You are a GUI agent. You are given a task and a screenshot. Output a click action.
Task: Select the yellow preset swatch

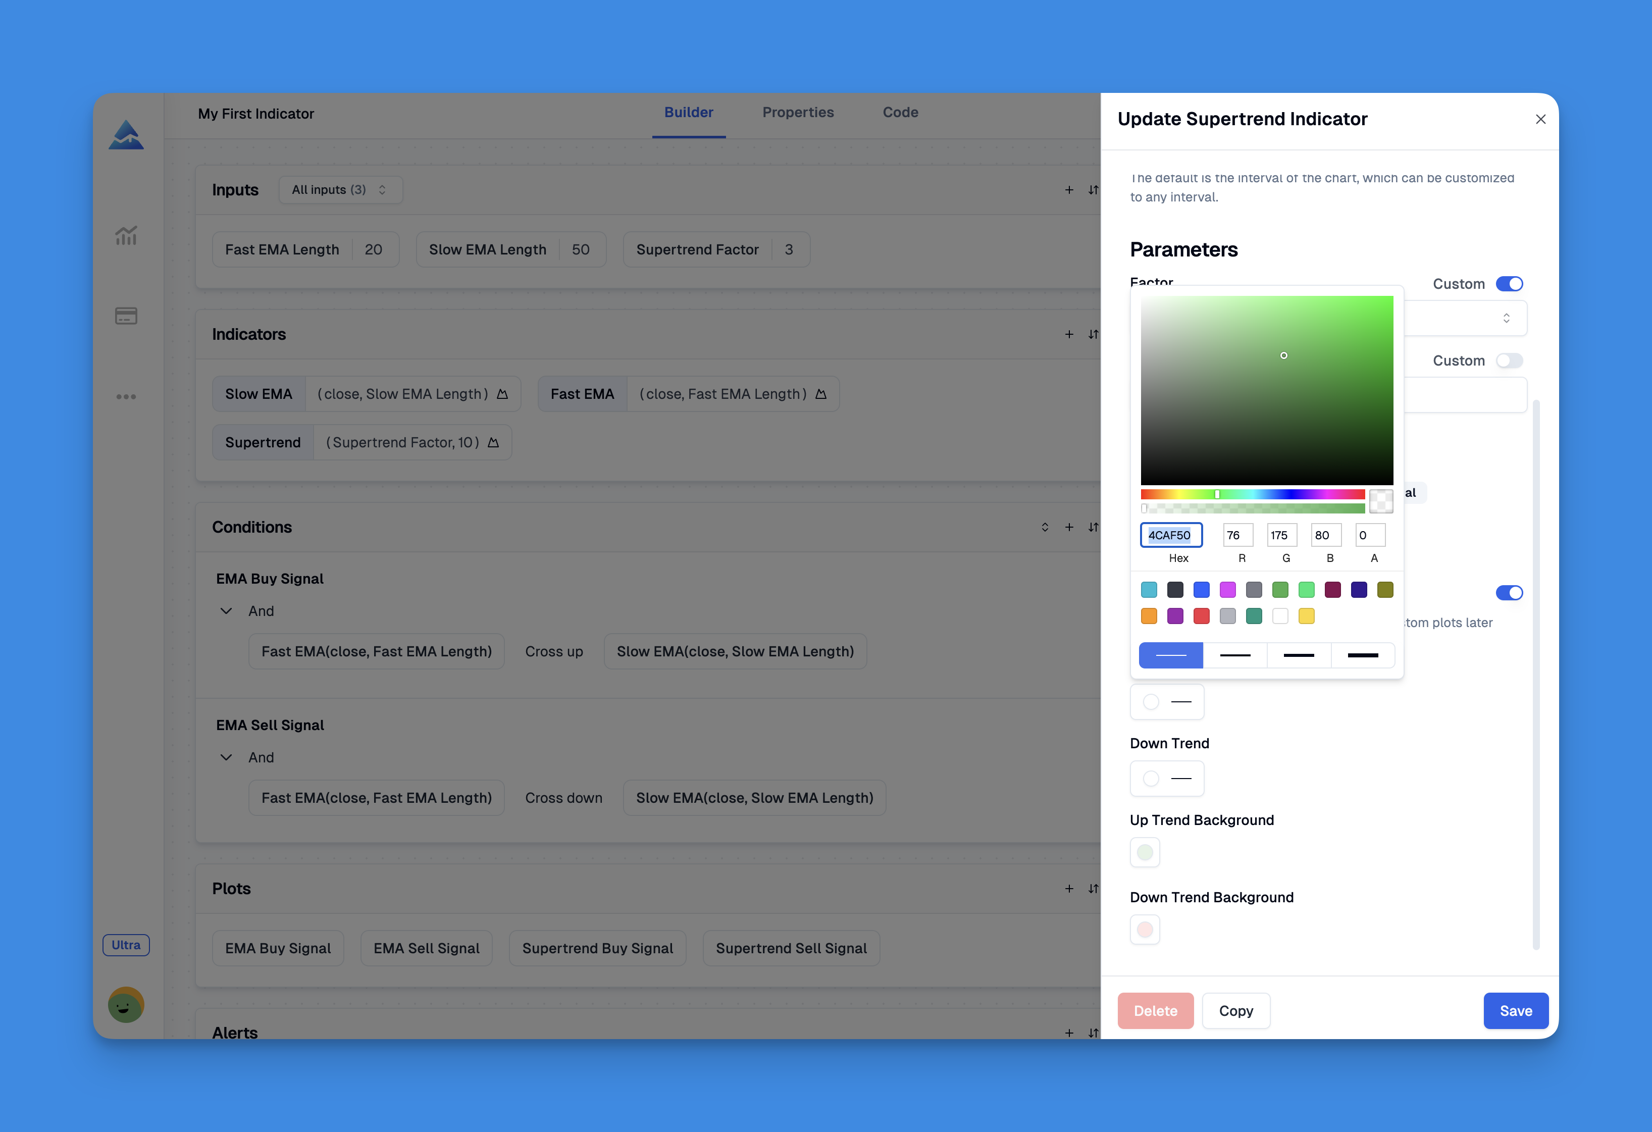tap(1307, 616)
